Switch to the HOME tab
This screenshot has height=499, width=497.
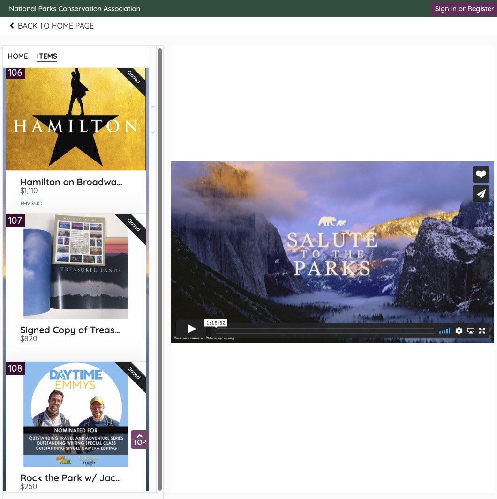18,56
